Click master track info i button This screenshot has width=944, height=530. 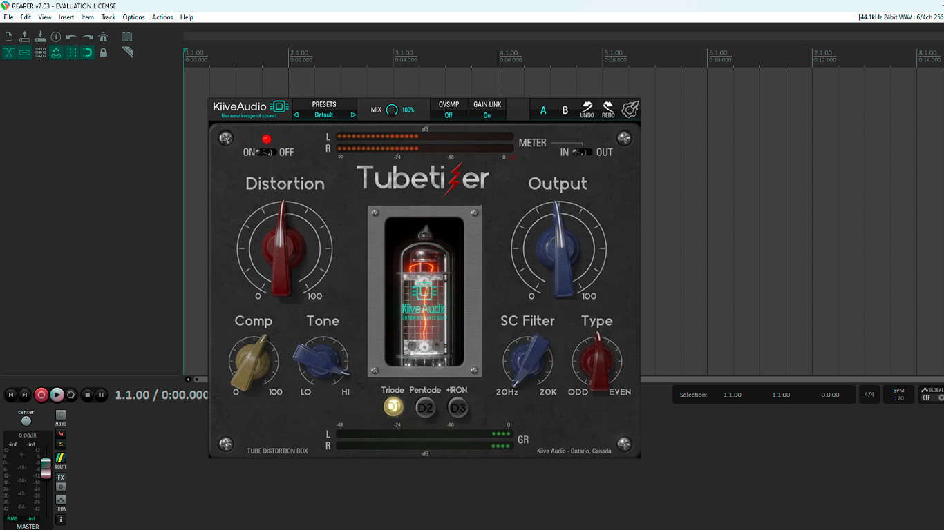point(61,520)
